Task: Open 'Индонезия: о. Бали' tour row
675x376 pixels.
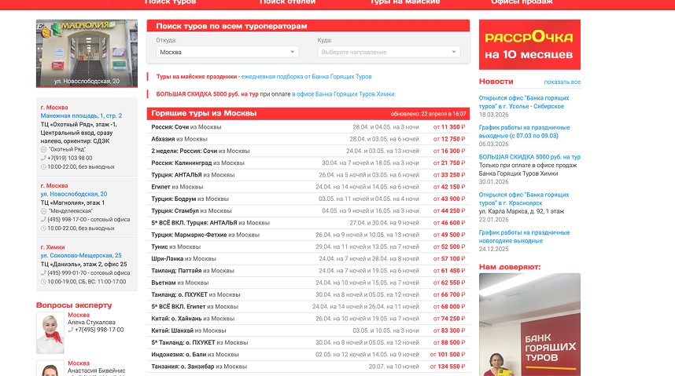Action: coord(308,355)
